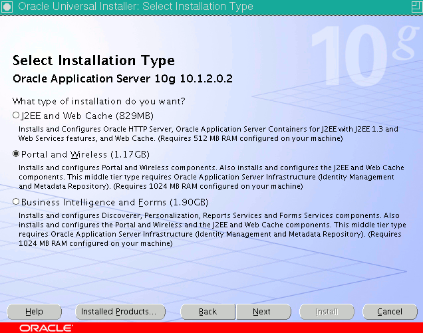
Task: Click description starting 'Installs and configures Portal'
Action: tap(211, 177)
